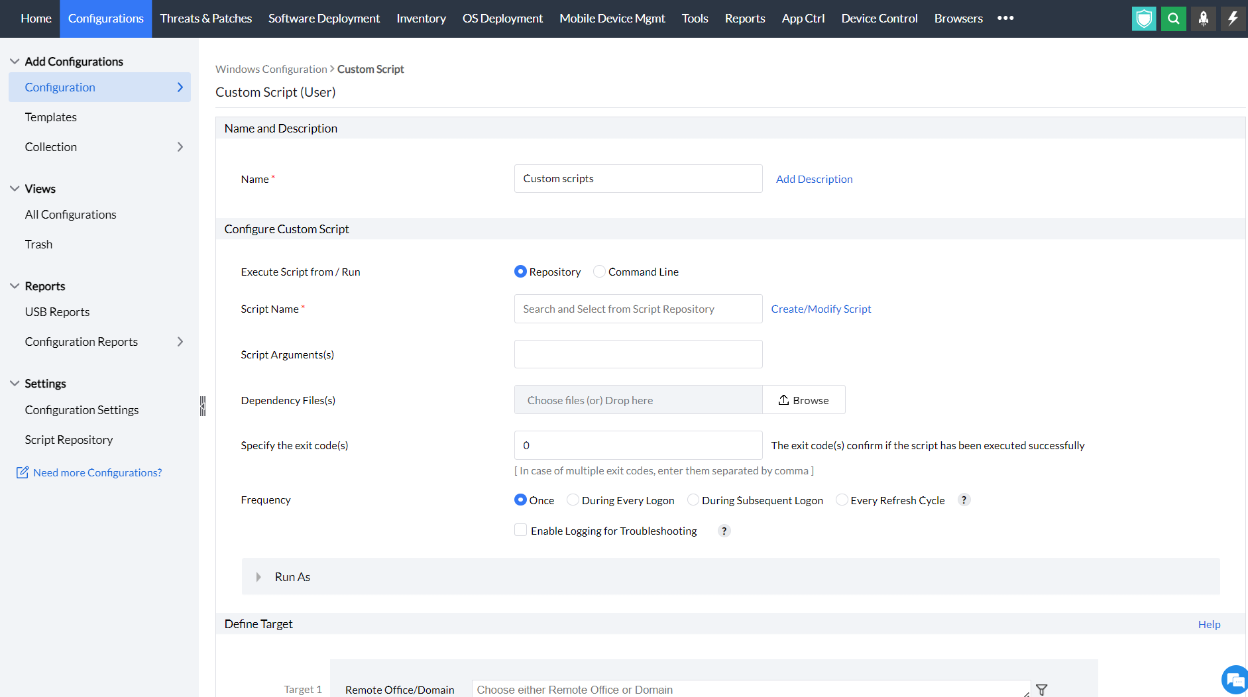
Task: Click the shield security icon in header
Action: (1143, 19)
